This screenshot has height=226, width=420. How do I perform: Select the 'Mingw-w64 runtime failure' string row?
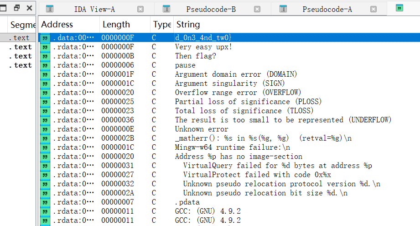(x=232, y=147)
